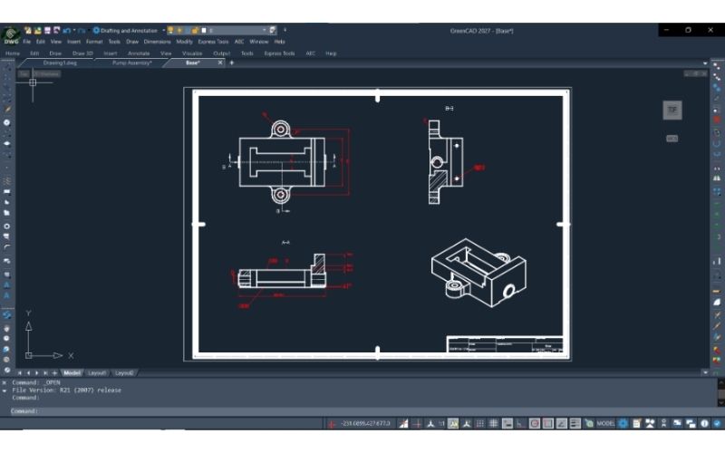The height and width of the screenshot is (453, 725).
Task: Click the New drawing icon in quick access toolbar
Action: 28,31
